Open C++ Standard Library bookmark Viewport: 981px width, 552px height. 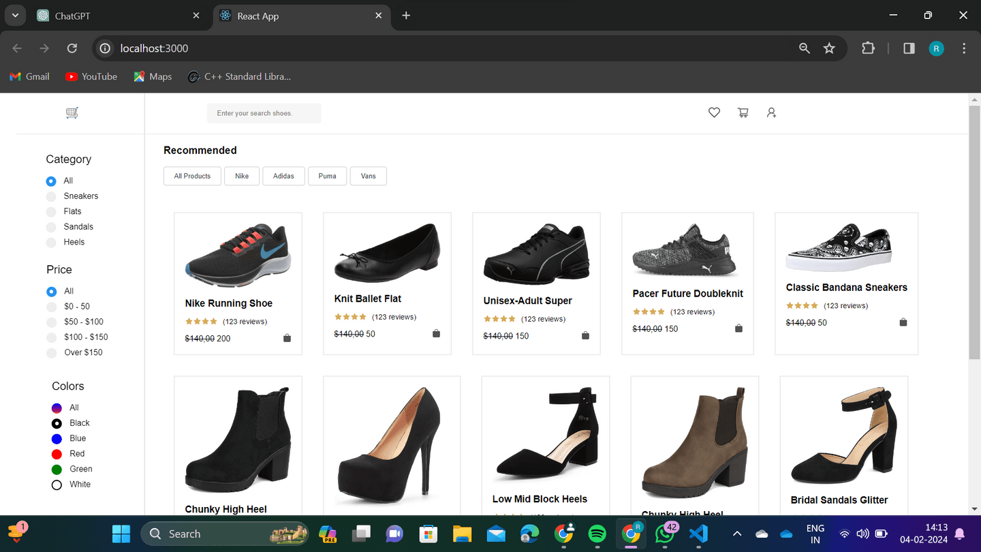(x=239, y=76)
